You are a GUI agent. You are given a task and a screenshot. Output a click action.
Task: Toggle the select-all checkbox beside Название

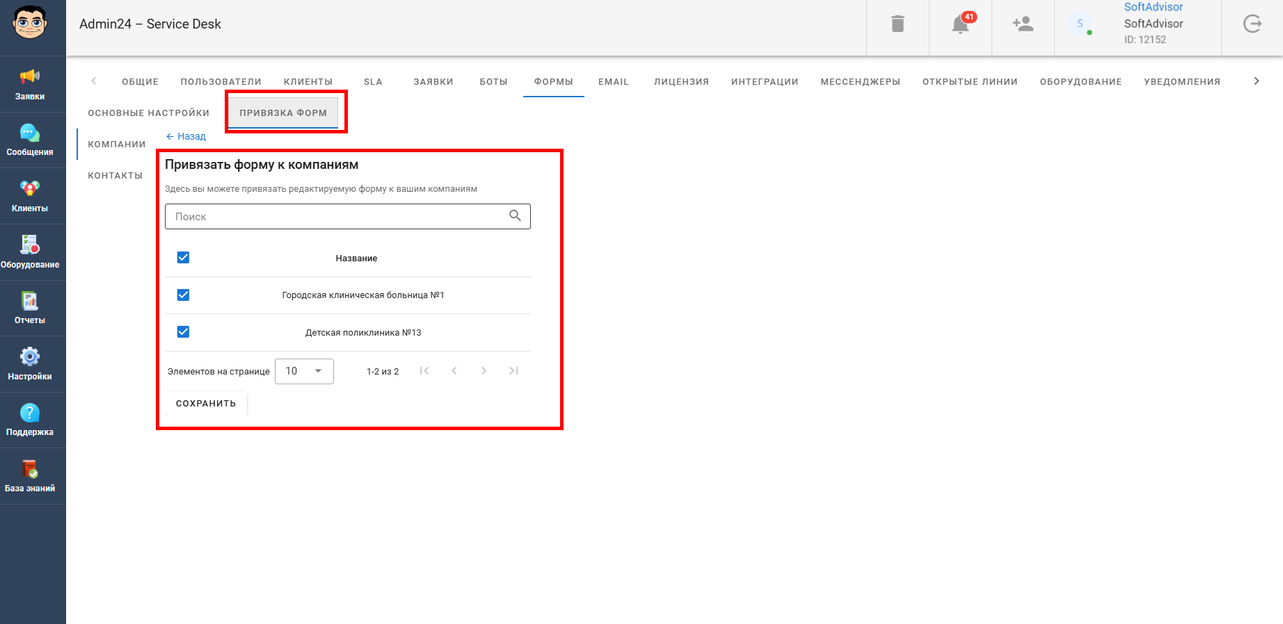183,258
